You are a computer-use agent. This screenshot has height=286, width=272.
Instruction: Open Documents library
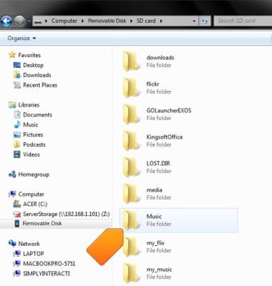37,114
